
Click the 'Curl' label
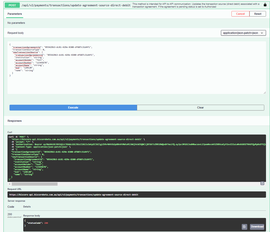coord(10,132)
